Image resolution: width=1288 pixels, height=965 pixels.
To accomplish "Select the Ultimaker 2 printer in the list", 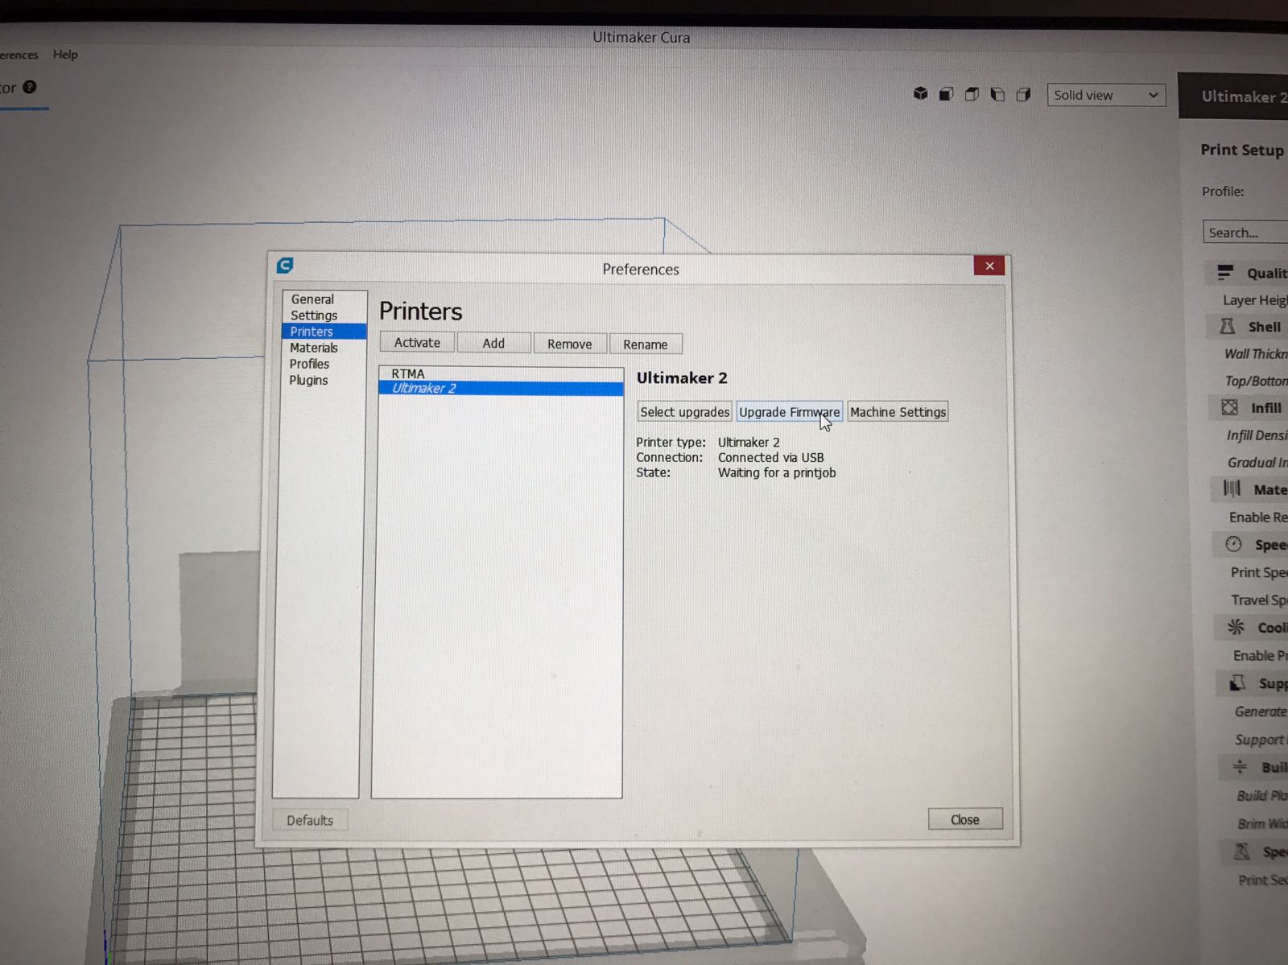I will [x=501, y=388].
